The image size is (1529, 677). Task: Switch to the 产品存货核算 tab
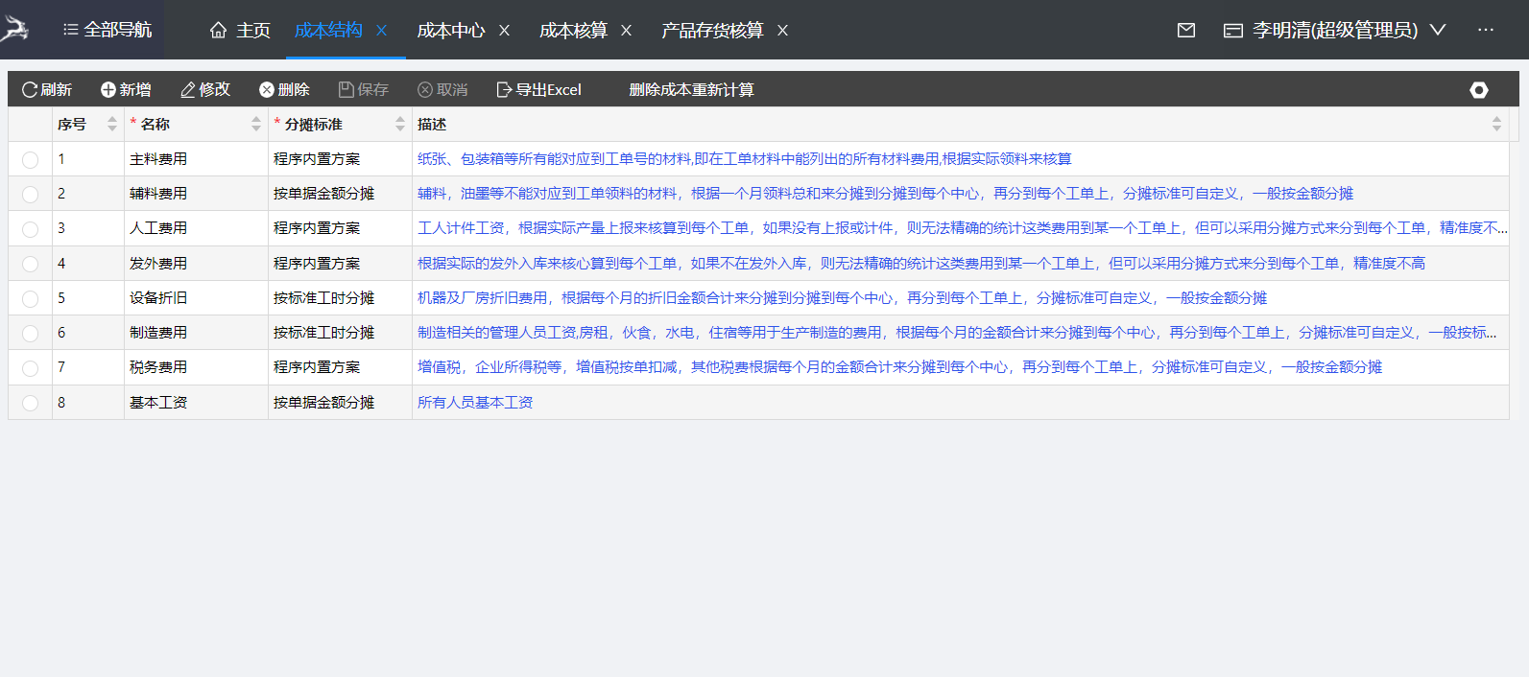712,31
